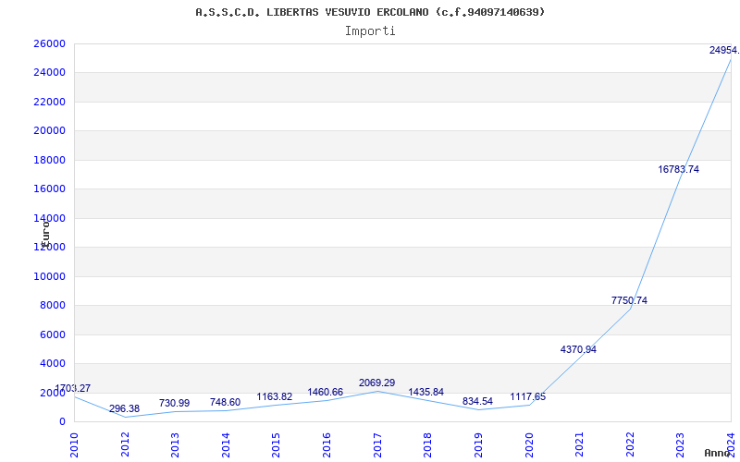Select the 16783.74 data label
This screenshot has height=462, width=740.
(678, 169)
